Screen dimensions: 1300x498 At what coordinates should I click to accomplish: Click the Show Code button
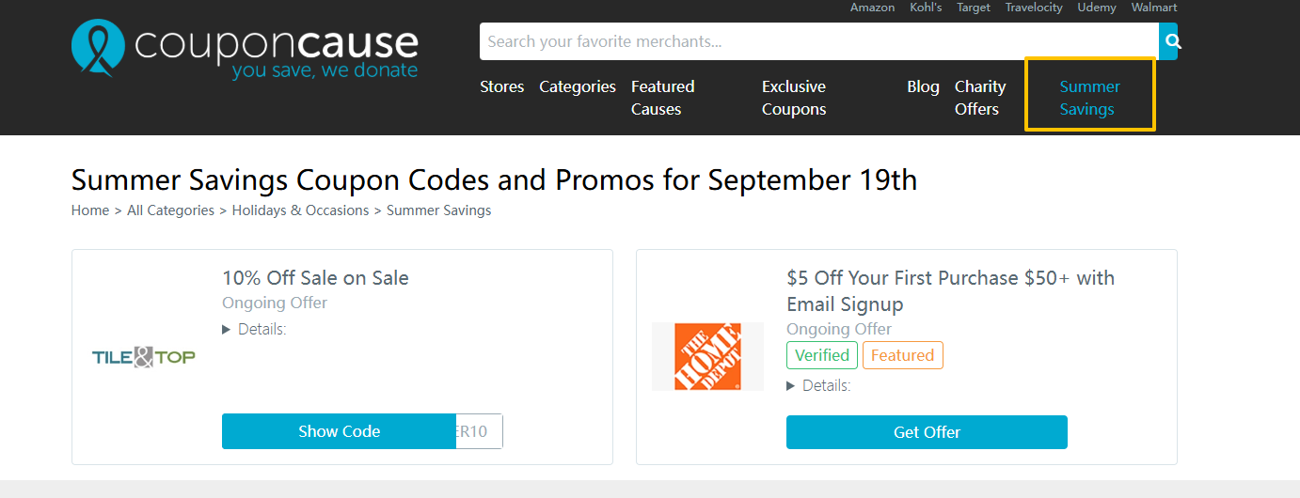point(340,431)
